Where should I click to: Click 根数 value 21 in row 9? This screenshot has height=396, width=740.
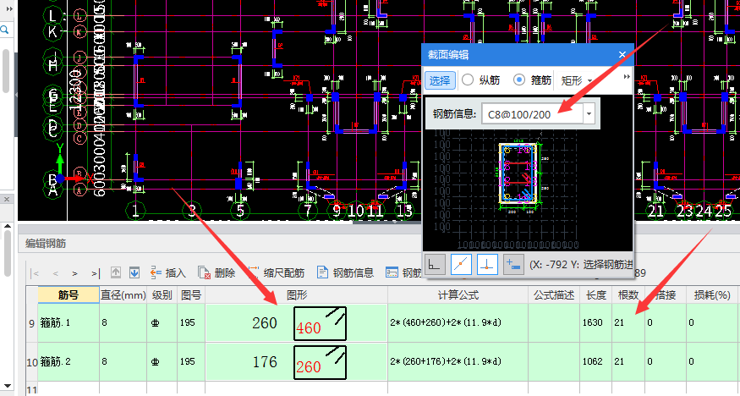point(619,323)
